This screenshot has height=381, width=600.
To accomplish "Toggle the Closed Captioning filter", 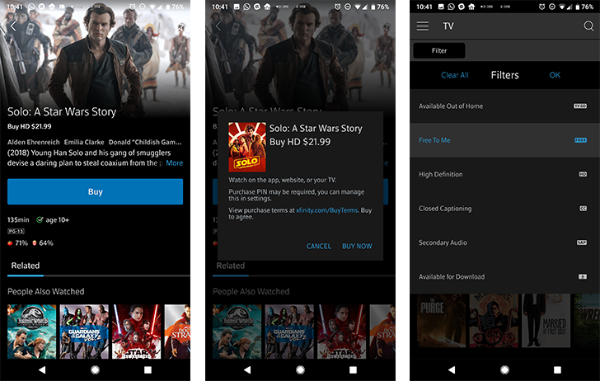I will 504,209.
